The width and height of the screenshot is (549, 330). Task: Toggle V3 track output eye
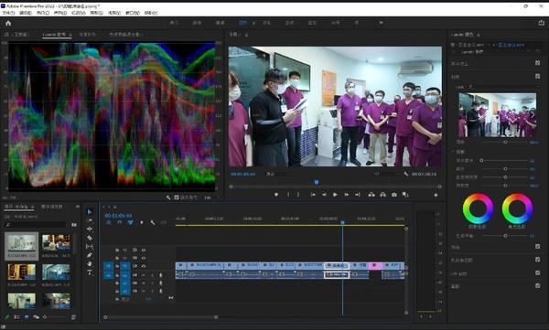[x=144, y=250]
